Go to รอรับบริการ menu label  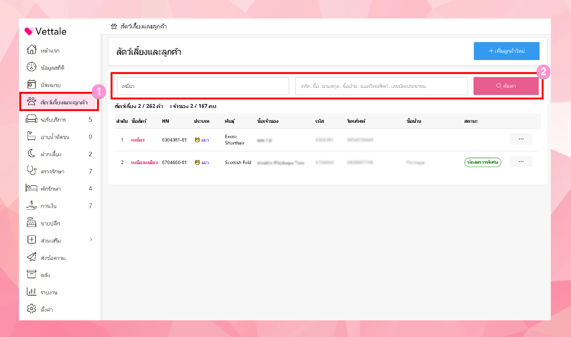(x=53, y=120)
